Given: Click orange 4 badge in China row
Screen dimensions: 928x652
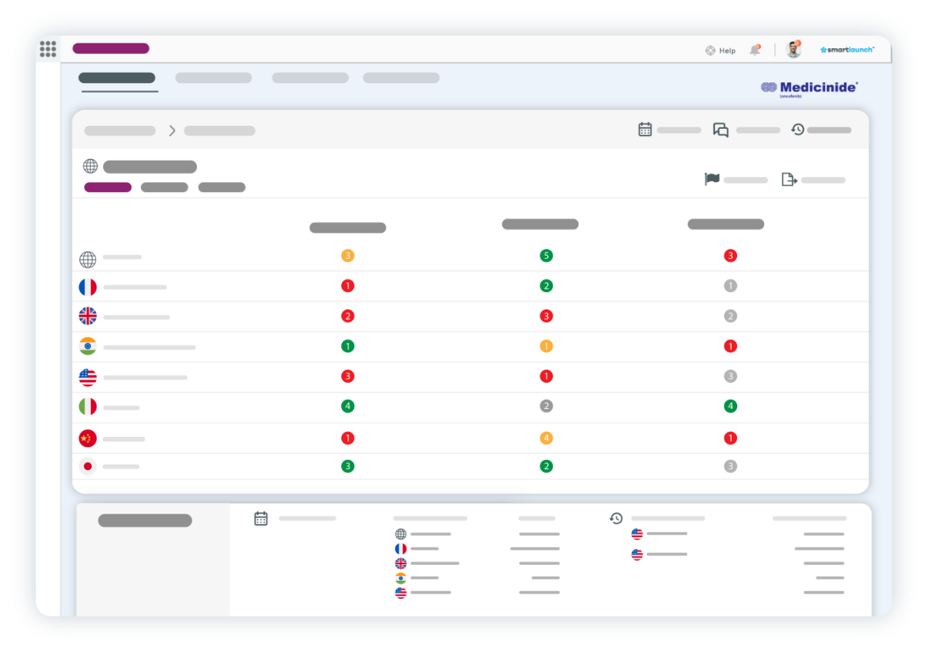Looking at the screenshot, I should click(x=546, y=438).
